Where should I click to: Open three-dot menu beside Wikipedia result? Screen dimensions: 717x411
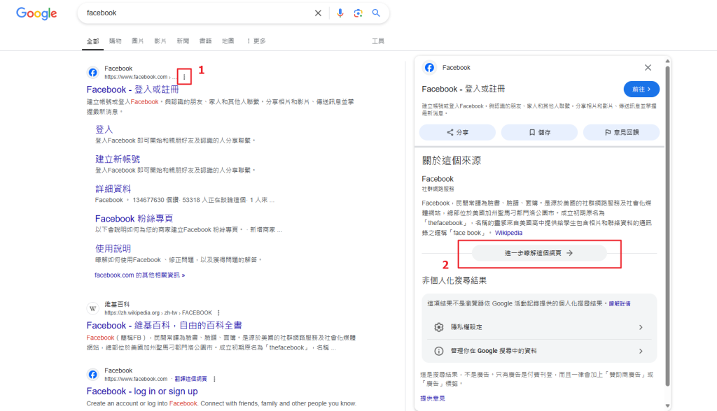(x=218, y=312)
